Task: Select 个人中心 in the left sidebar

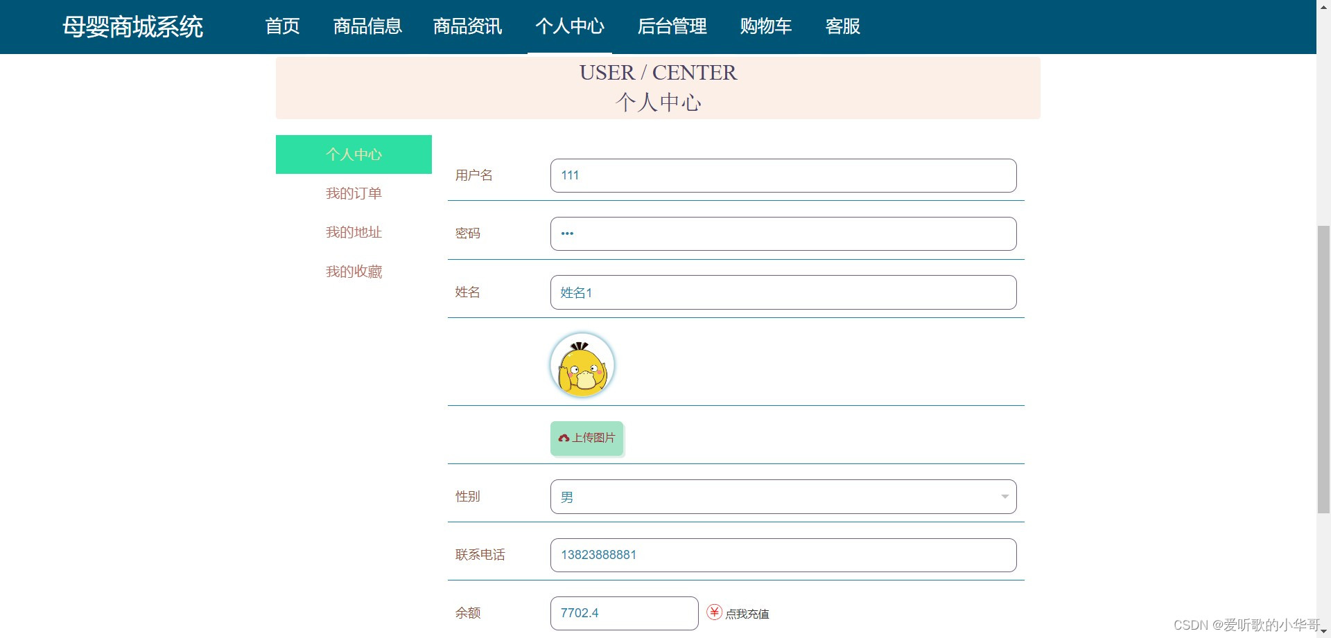Action: pos(354,154)
